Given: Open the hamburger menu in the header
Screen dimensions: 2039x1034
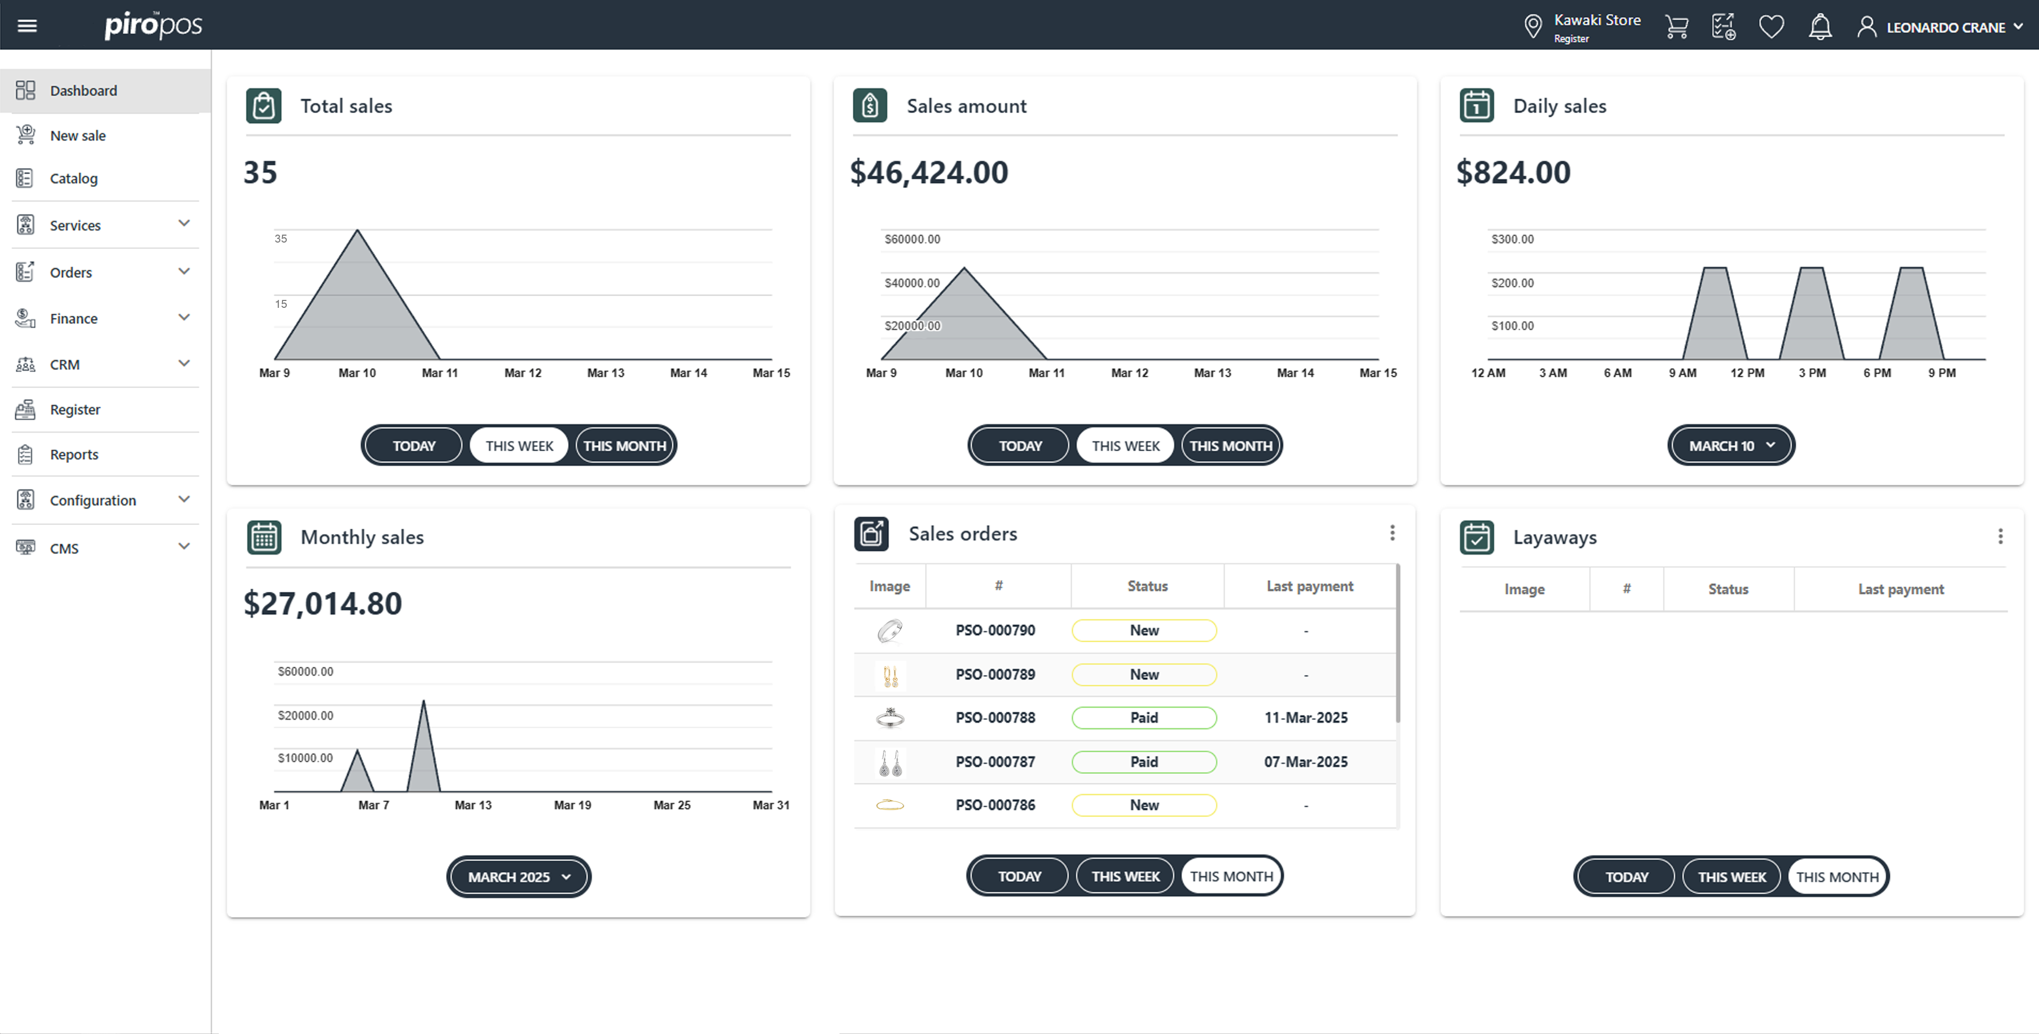Looking at the screenshot, I should [27, 25].
